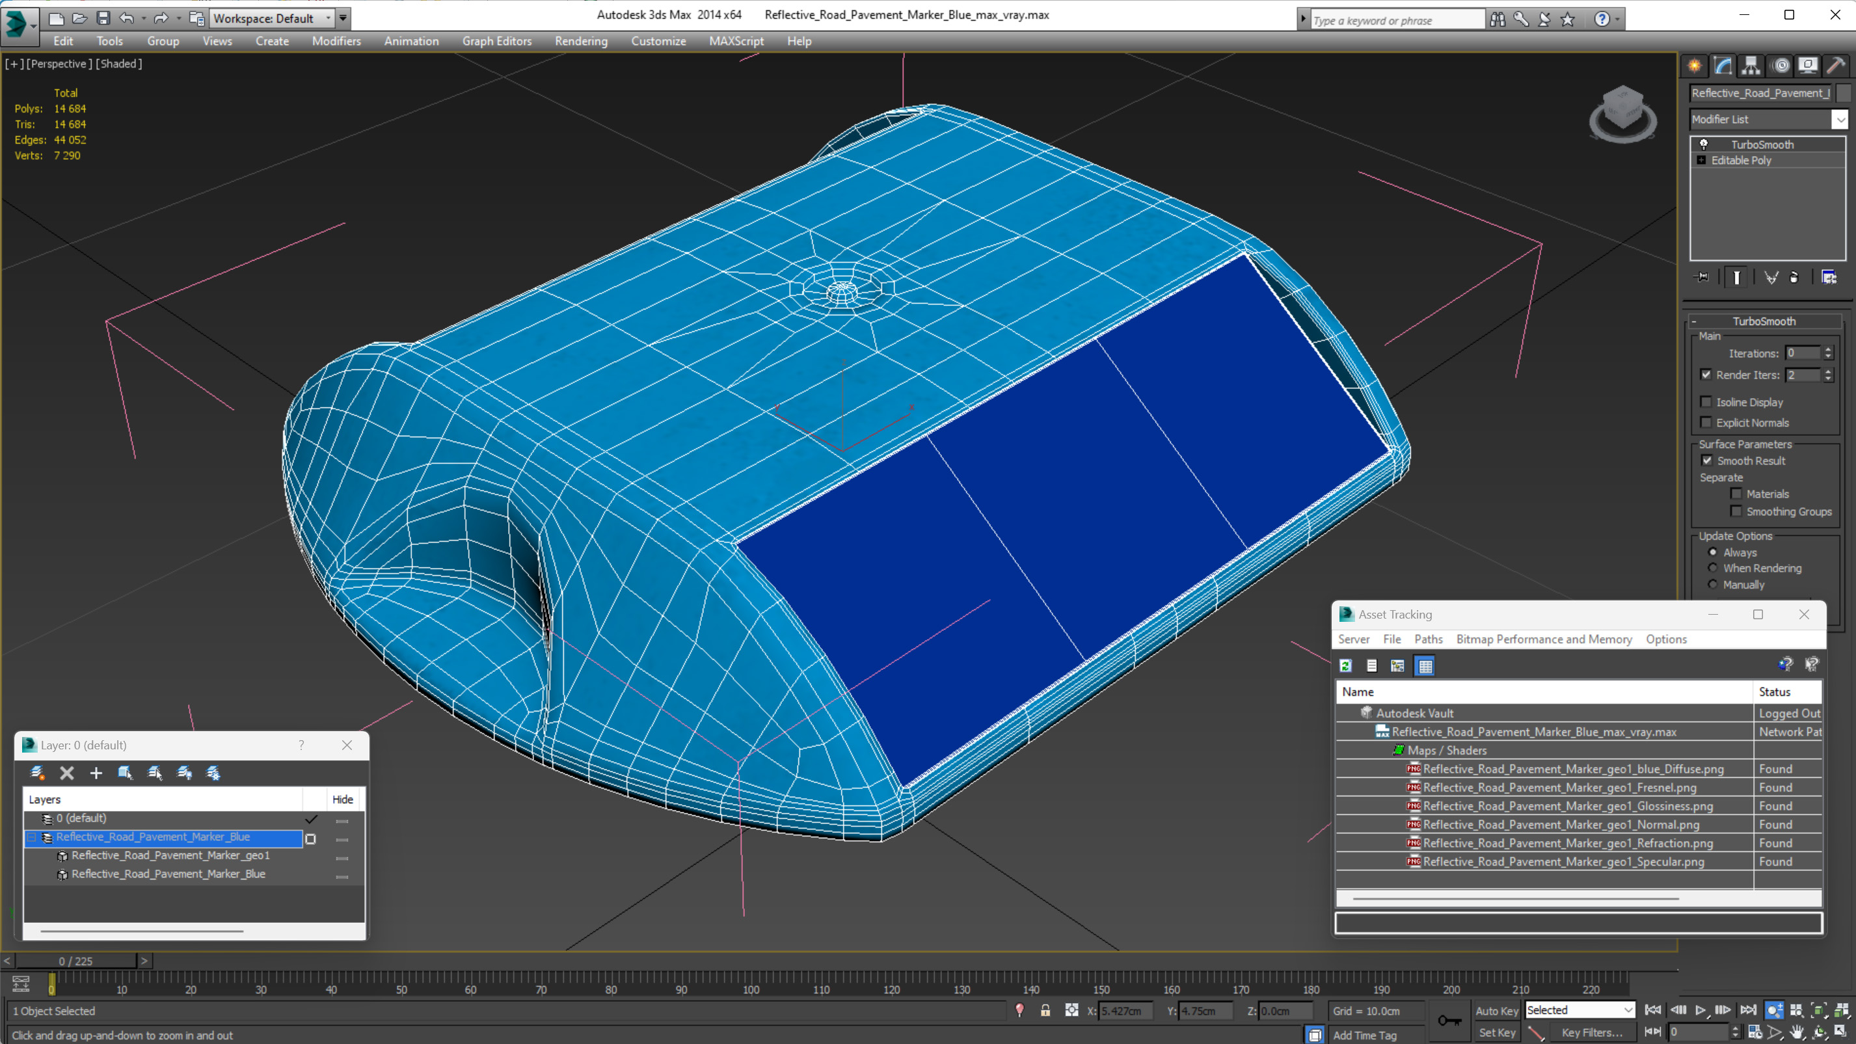Select Manually update option
Screen dimensions: 1856x1044
pyautogui.click(x=1714, y=584)
